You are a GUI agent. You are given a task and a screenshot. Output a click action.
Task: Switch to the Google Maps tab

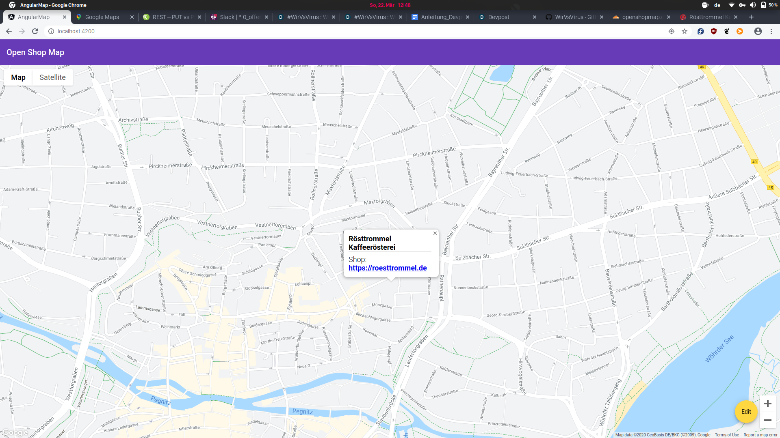[102, 17]
